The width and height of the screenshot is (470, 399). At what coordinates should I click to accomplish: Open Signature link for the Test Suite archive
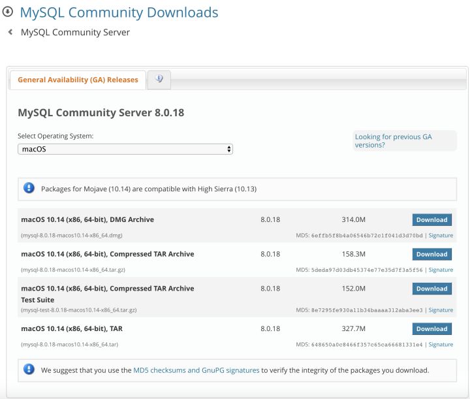pyautogui.click(x=441, y=310)
